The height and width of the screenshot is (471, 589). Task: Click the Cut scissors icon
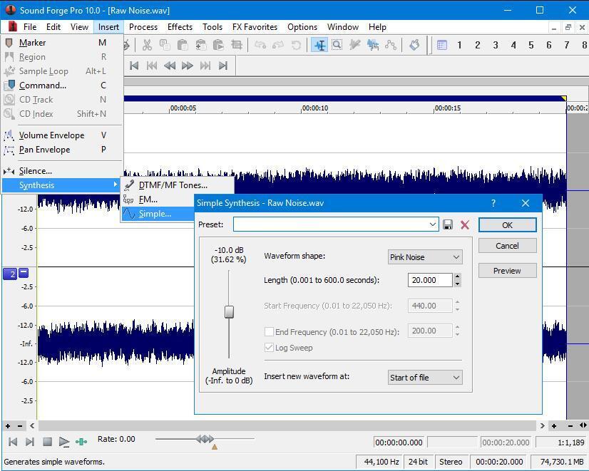147,45
